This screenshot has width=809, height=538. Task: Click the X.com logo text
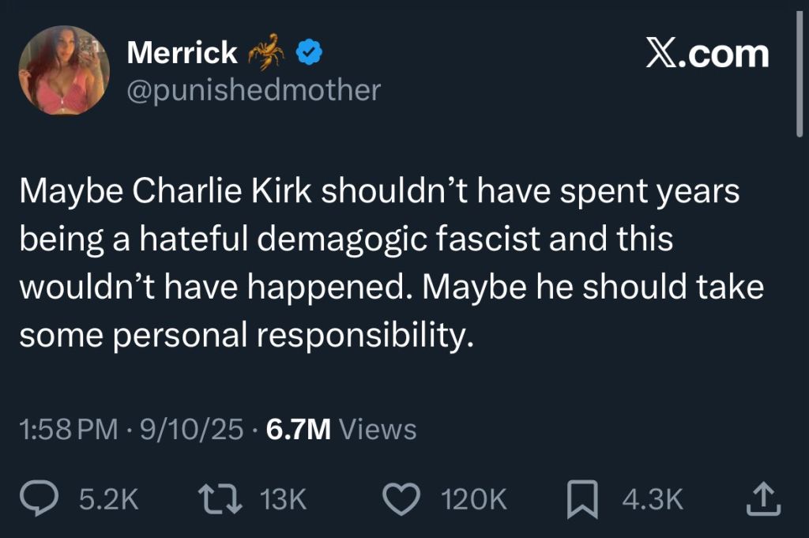coord(706,54)
